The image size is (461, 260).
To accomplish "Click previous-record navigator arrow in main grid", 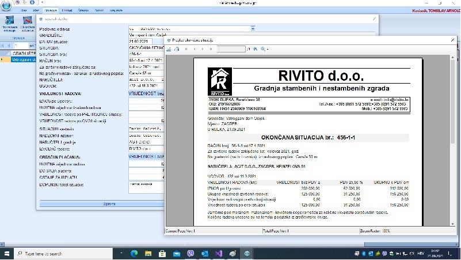I will click(x=9, y=46).
